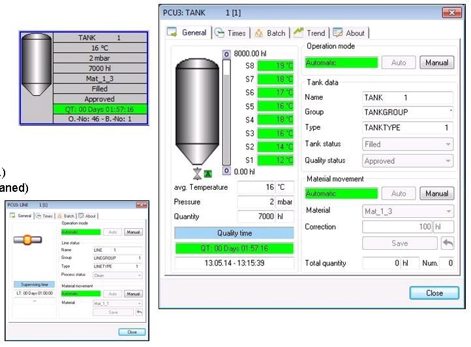The width and height of the screenshot is (471, 347).
Task: Set LINE Operation mode to Manual
Action: 133,232
